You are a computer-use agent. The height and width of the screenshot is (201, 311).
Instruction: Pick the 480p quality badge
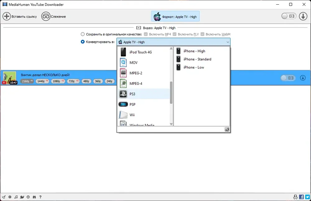pos(86,81)
